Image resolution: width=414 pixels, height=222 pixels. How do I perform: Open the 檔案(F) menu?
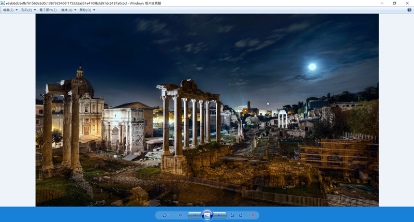10,10
